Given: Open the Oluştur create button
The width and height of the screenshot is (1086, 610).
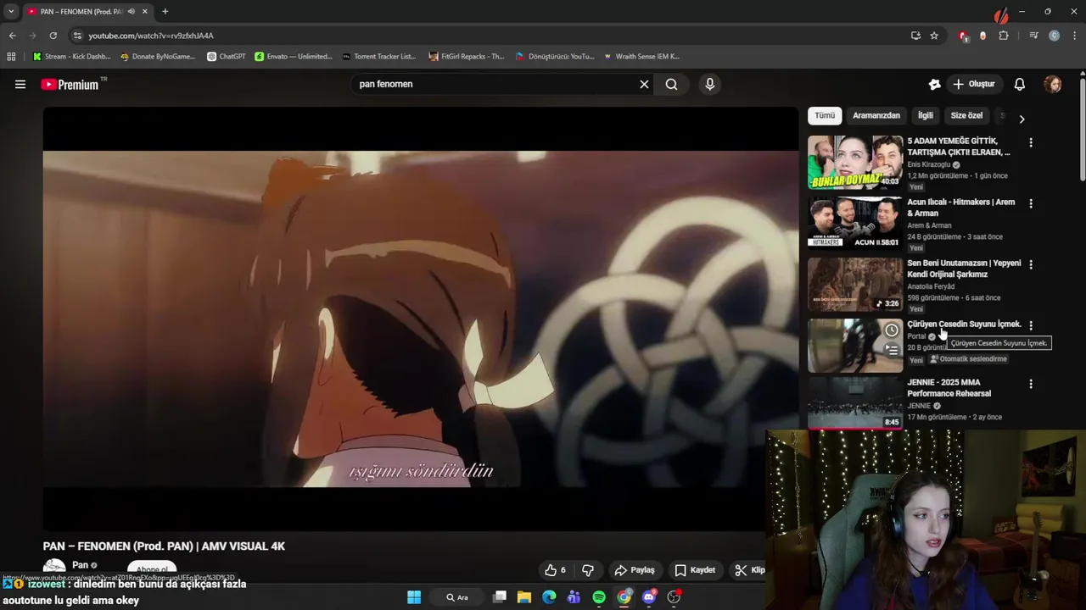Looking at the screenshot, I should click(x=973, y=84).
